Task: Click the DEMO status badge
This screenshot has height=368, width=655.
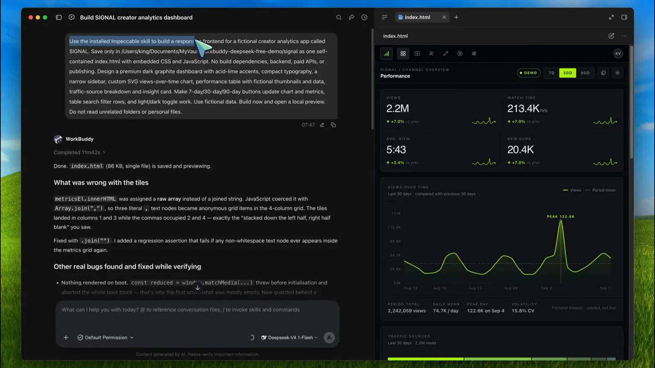Action: [x=529, y=73]
